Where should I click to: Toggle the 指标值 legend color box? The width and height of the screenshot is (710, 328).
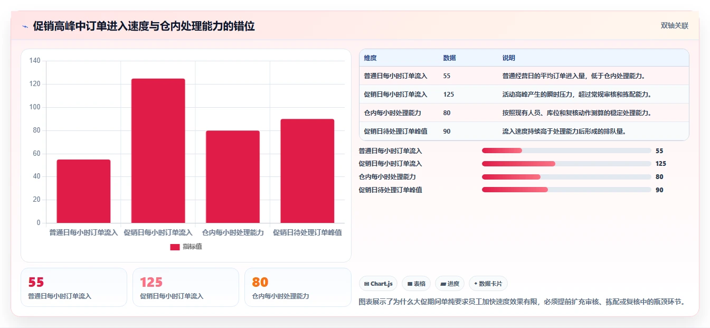[175, 247]
